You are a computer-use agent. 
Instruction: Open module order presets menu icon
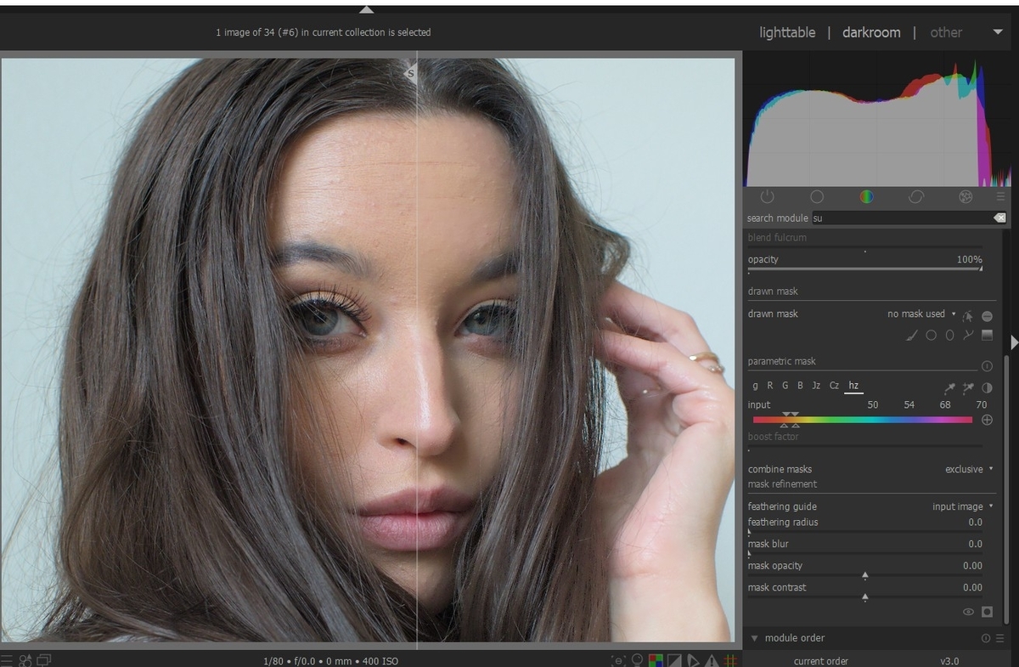tap(999, 638)
